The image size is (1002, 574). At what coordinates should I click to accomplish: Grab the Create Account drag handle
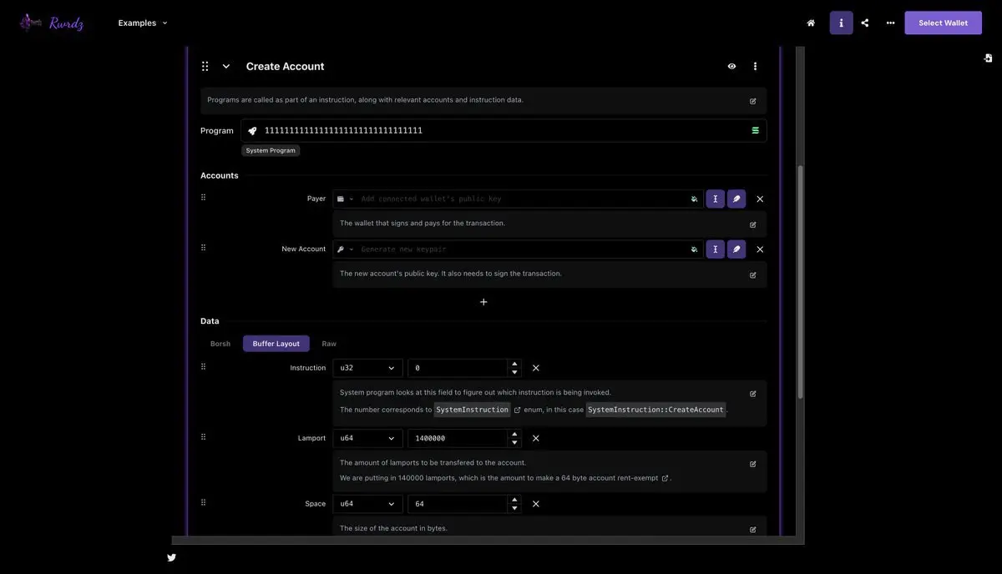pos(205,66)
